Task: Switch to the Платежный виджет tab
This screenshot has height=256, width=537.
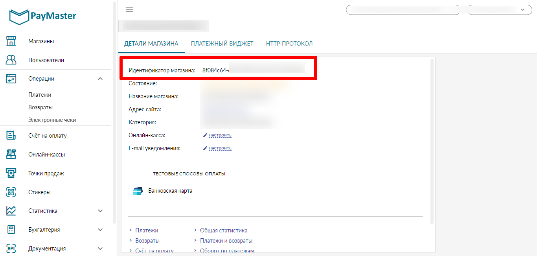Action: pyautogui.click(x=222, y=44)
